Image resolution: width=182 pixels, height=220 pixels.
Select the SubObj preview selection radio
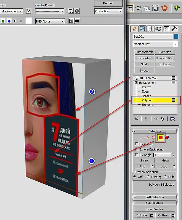pos(148,177)
